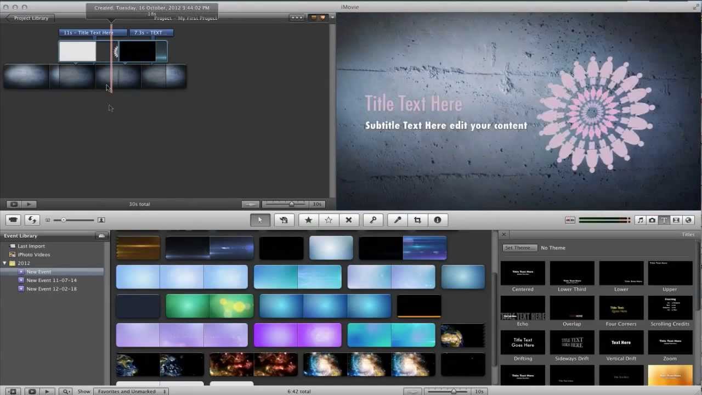
Task: Select the 11s Title Text Here title bar
Action: coord(93,32)
